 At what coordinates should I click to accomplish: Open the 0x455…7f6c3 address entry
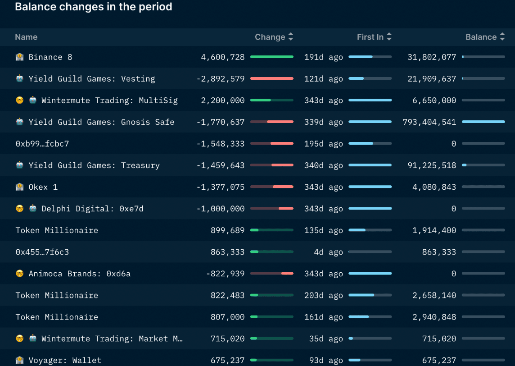42,252
